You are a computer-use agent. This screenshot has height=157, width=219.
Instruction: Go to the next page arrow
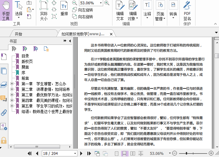point(81,153)
